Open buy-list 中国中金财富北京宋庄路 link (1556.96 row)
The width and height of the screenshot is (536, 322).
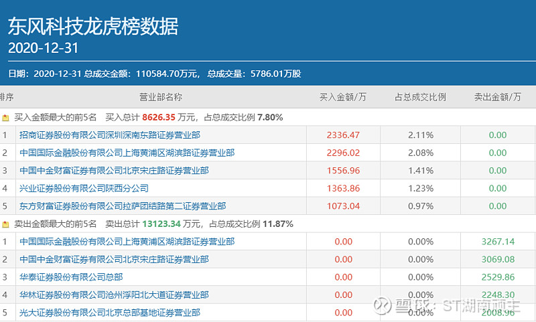[x=114, y=171]
